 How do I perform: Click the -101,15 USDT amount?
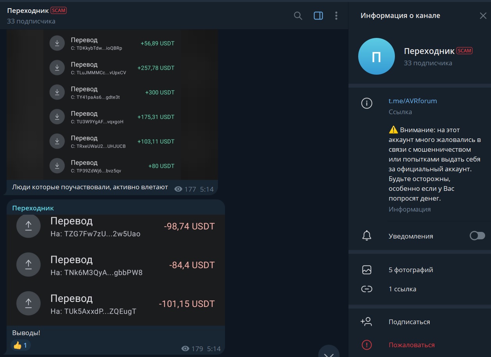[x=187, y=304]
